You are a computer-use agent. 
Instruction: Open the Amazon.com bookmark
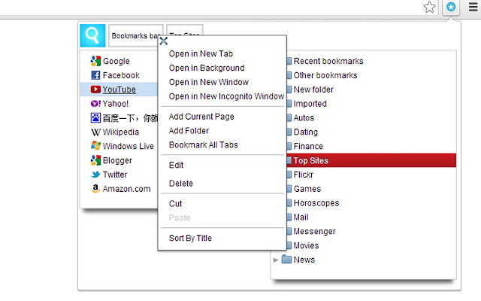pyautogui.click(x=127, y=189)
